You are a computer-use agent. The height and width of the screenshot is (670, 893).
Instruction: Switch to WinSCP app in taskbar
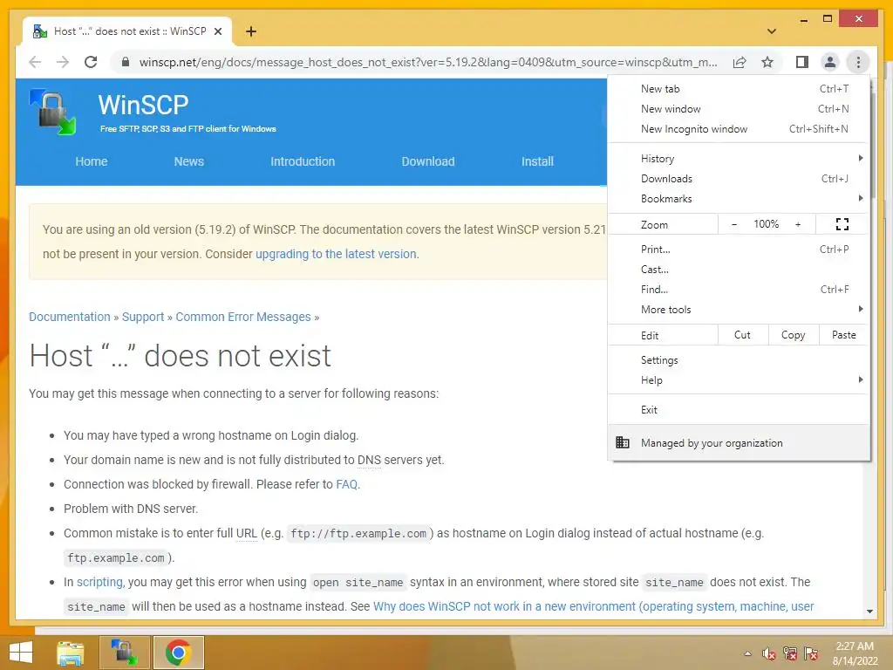[124, 653]
